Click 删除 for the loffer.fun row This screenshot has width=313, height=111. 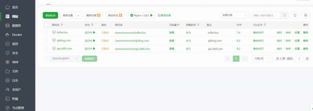(x=305, y=32)
